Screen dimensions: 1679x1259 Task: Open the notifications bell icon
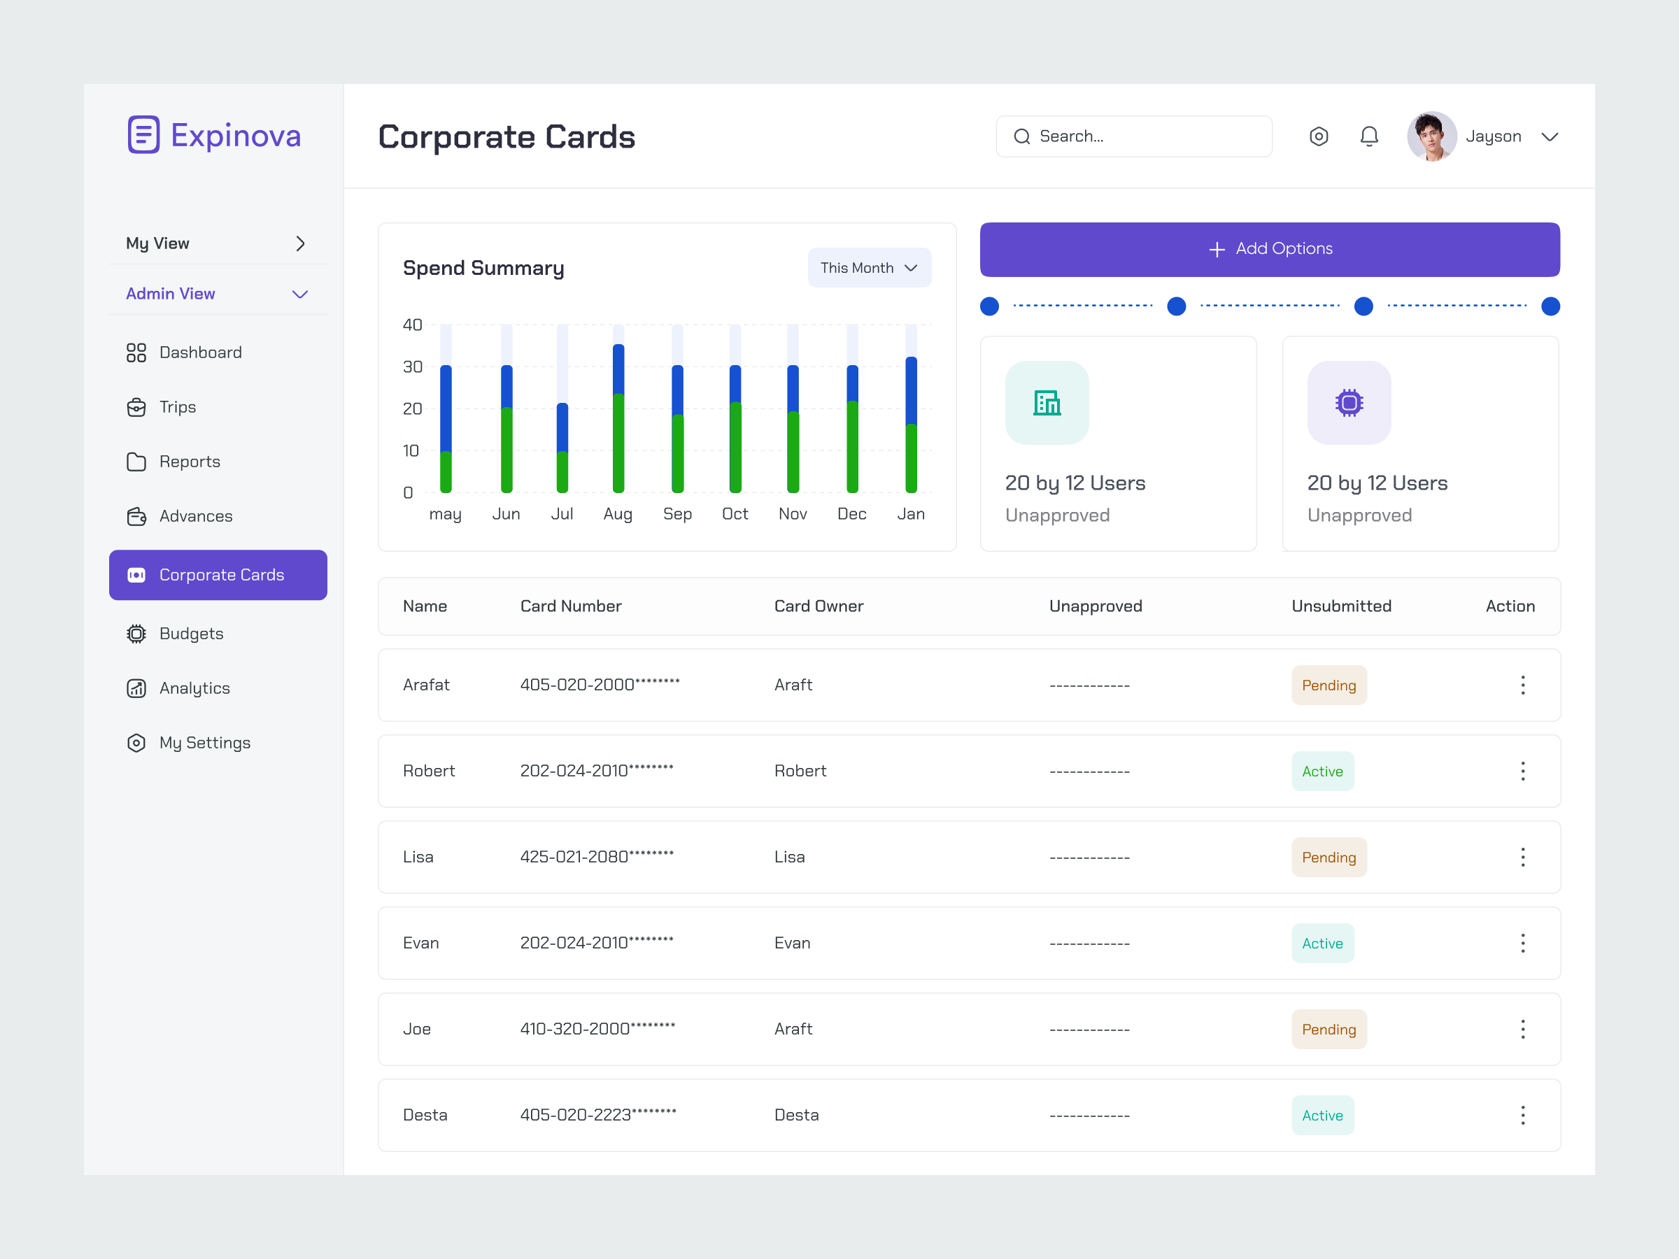point(1368,136)
